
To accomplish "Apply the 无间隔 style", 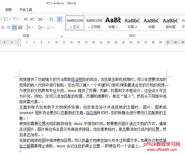I will [94, 22].
